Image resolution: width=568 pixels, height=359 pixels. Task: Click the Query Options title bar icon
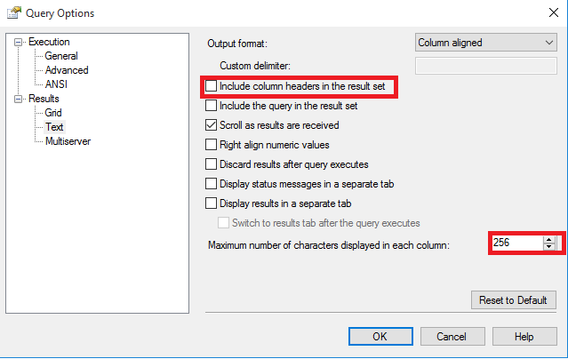pos(13,12)
